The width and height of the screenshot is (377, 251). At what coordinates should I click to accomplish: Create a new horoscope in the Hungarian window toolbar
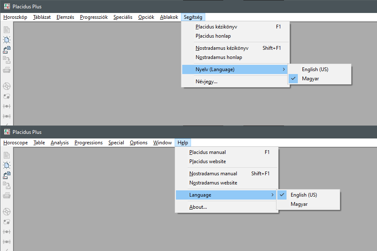(7, 40)
